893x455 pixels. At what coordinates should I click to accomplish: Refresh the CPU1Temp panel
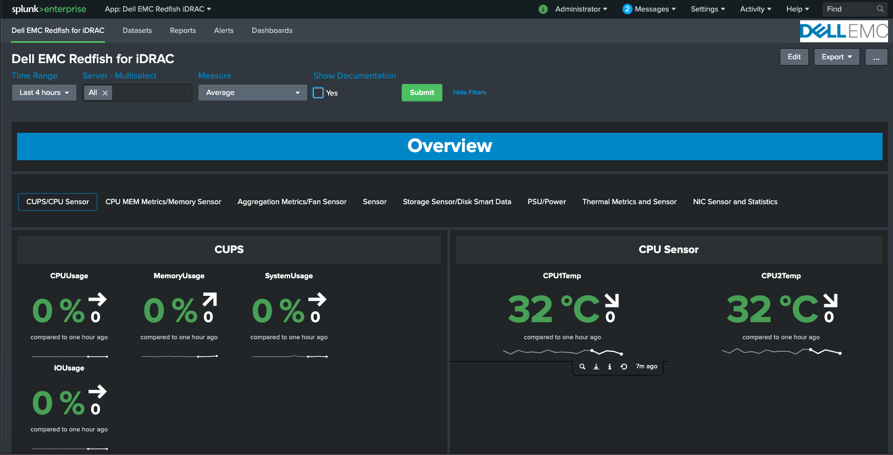tap(624, 367)
